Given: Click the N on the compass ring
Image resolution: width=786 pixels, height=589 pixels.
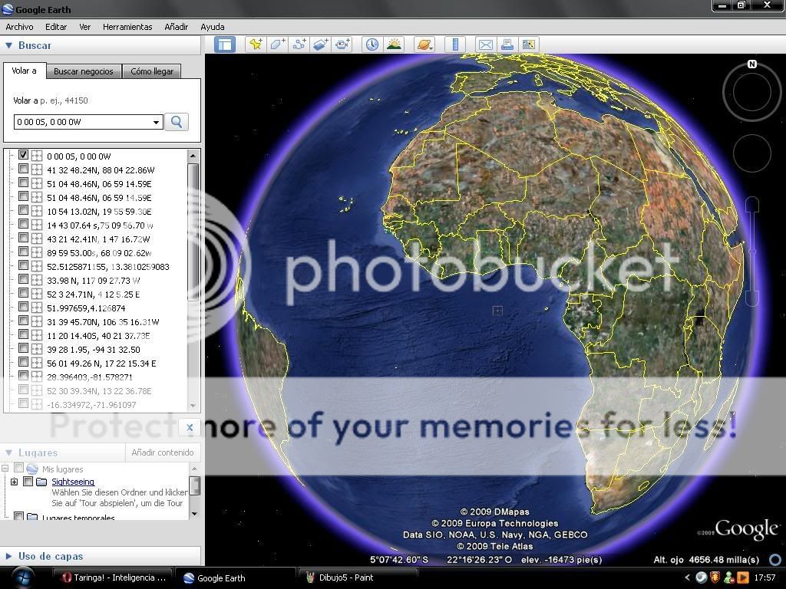Looking at the screenshot, I should point(752,64).
